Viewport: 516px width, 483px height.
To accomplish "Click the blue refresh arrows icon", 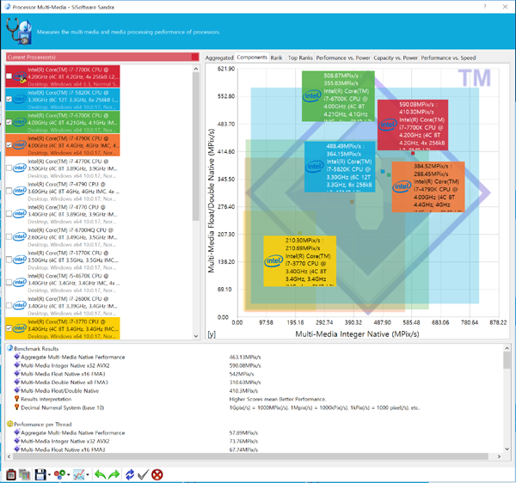I will (x=130, y=474).
